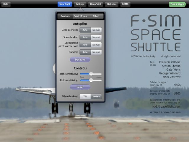Click the 'NASA' orbiter images credit
189x142 pixels.
coord(177,85)
